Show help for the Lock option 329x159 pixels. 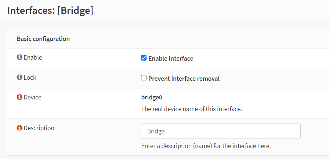pyautogui.click(x=19, y=77)
